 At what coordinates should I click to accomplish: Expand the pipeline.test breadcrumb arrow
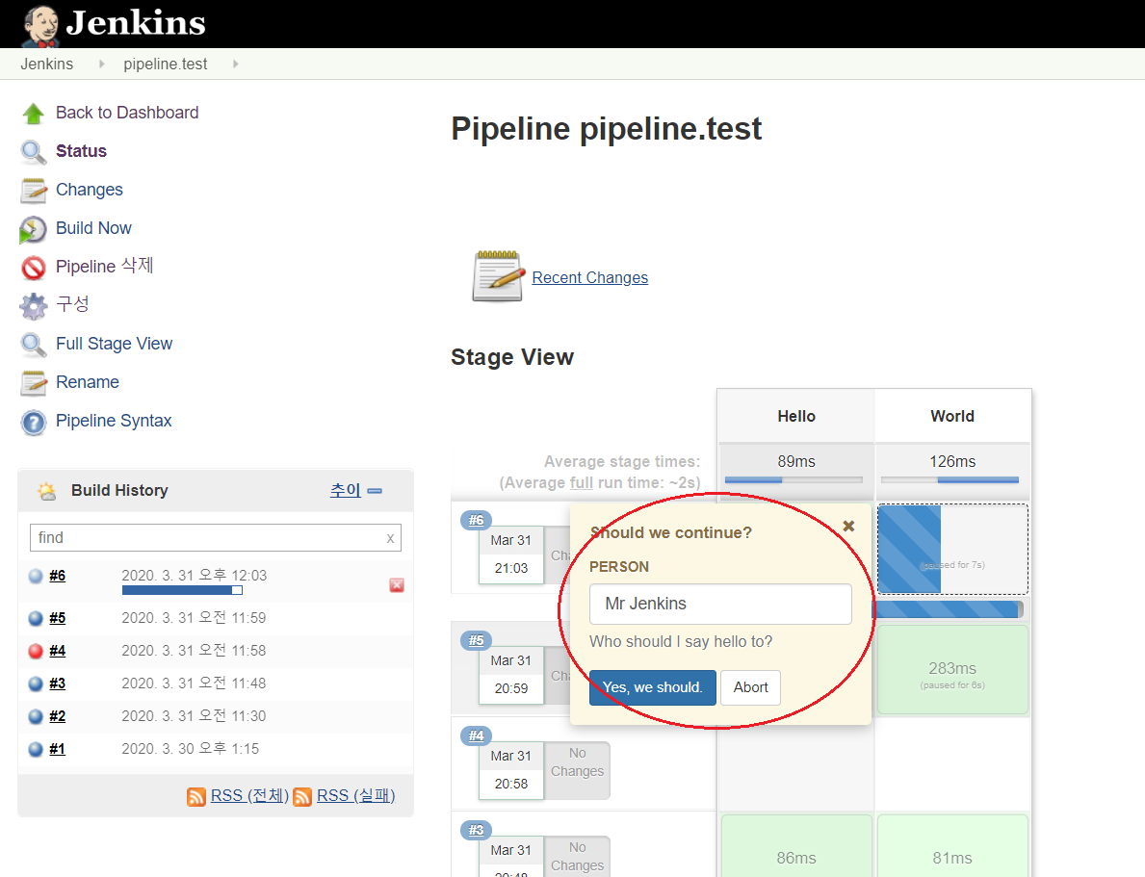tap(235, 64)
